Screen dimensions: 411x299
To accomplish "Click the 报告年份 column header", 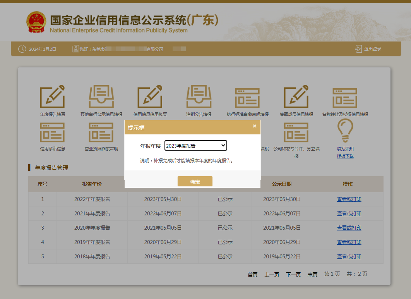I will point(92,184).
